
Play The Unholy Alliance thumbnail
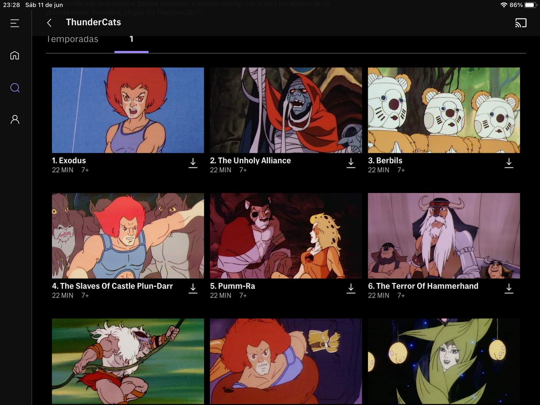[286, 110]
